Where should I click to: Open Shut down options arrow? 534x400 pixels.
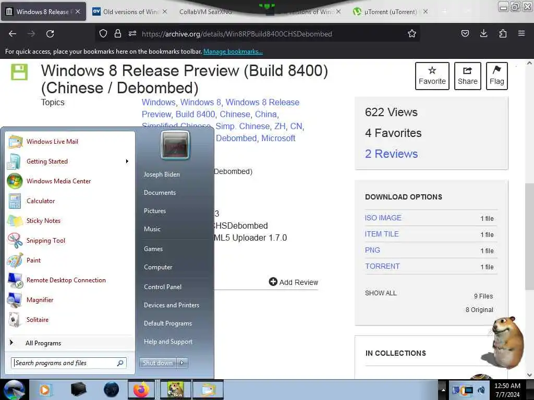[182, 362]
